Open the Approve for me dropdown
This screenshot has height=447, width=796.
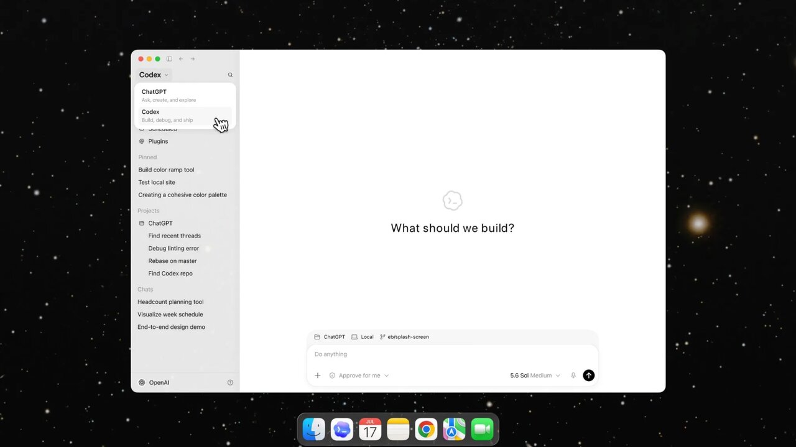click(x=359, y=376)
